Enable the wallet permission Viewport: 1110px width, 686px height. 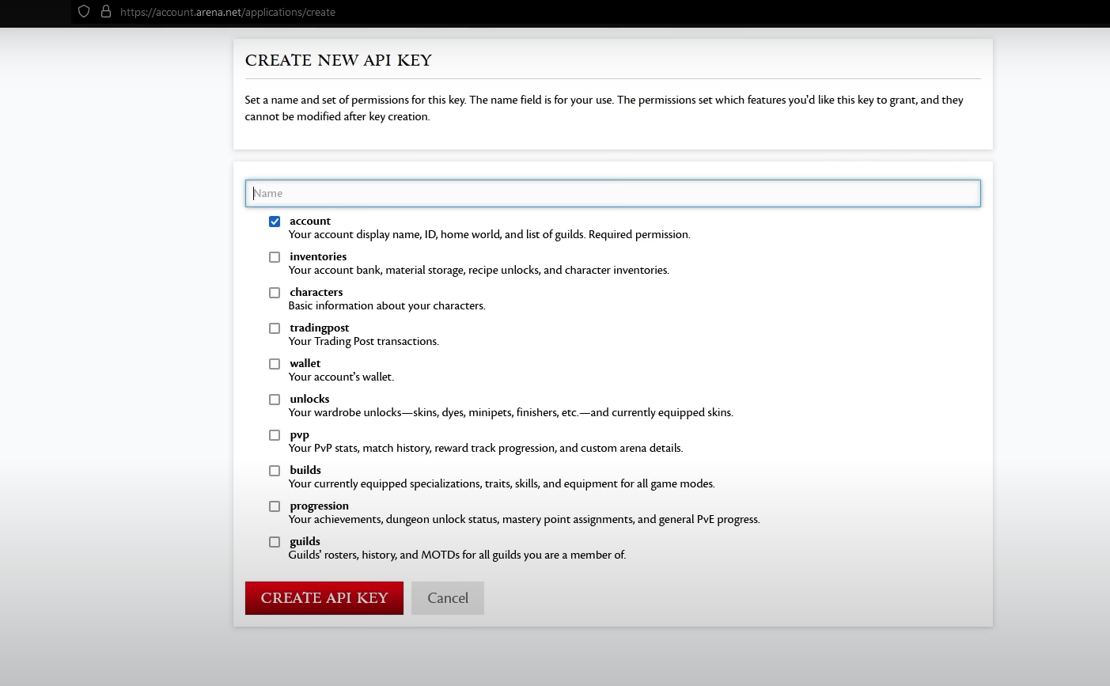tap(275, 364)
